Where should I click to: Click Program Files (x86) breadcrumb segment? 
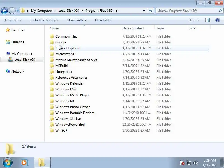(100, 11)
